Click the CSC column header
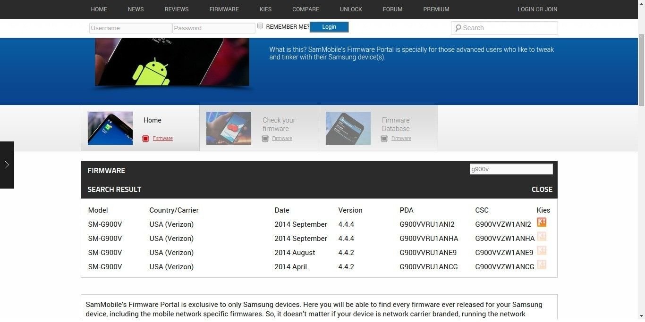Screen dimensions: 645x322 (x=482, y=210)
